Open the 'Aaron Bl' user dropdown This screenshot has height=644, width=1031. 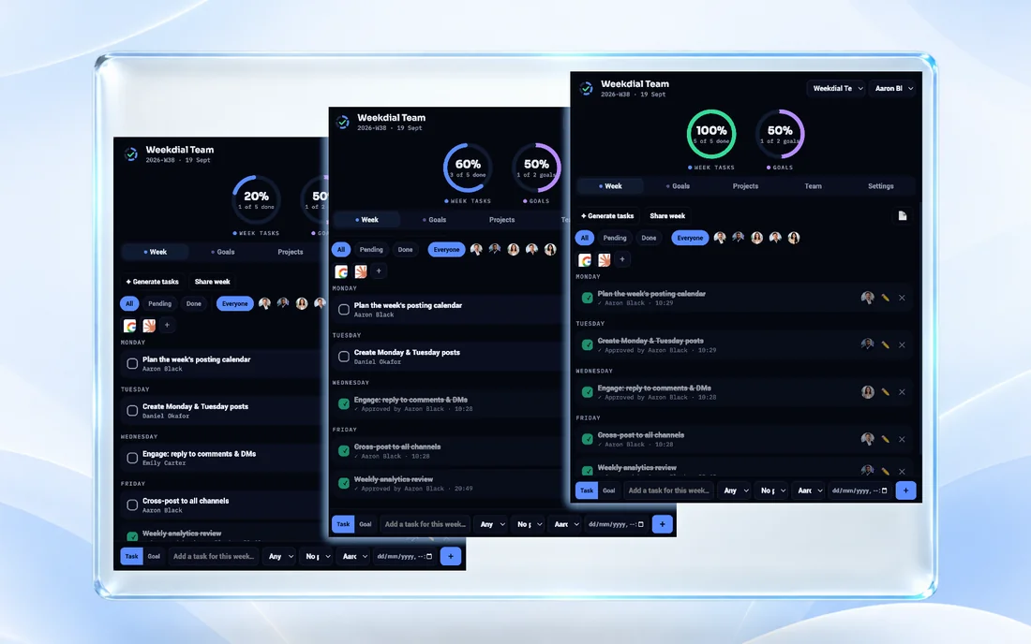coord(893,88)
